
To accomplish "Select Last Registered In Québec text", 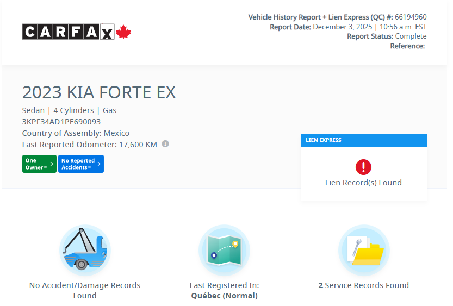I will click(x=224, y=291).
